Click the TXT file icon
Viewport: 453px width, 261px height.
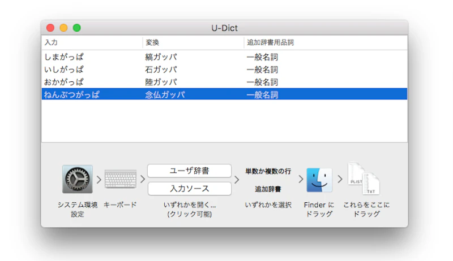371,184
